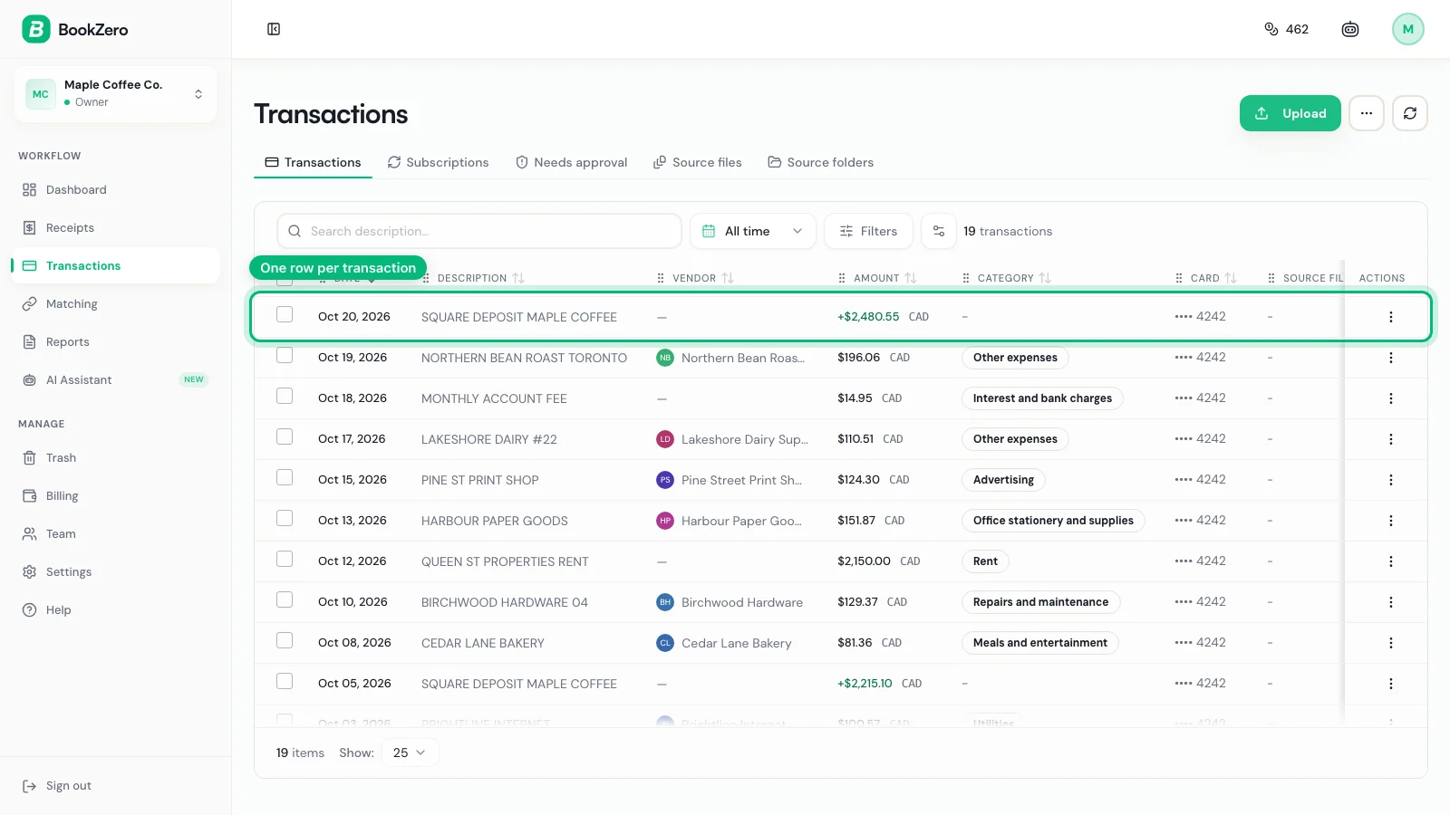Viewport: 1450px width, 815px height.
Task: Open Matching in the sidebar
Action: (115, 303)
